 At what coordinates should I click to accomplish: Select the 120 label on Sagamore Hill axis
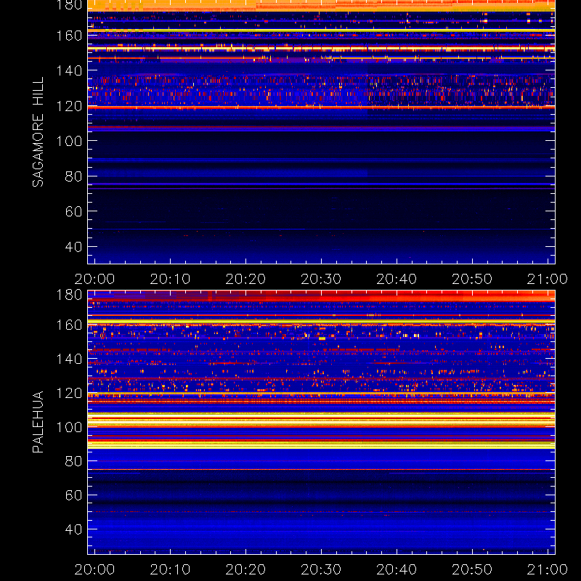coord(69,106)
